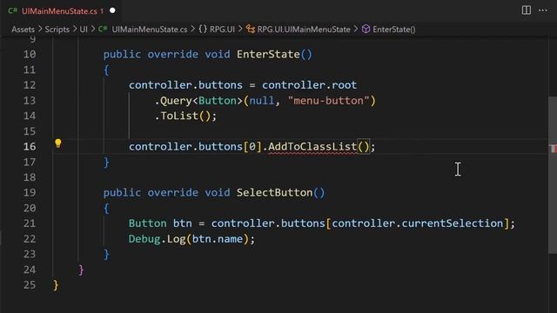Click controller.currentSelection on line 21
This screenshot has height=313, width=557.
[x=418, y=223]
